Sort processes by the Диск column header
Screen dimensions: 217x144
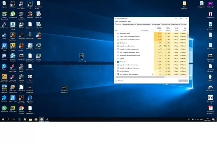pyautogui.click(x=174, y=29)
